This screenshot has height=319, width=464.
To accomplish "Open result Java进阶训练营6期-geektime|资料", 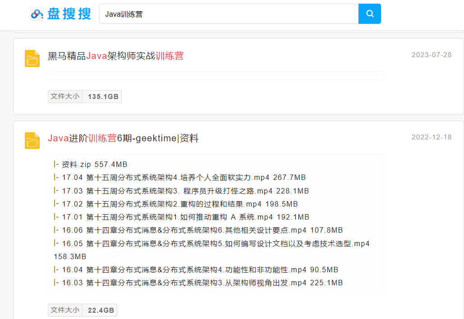I will (123, 138).
